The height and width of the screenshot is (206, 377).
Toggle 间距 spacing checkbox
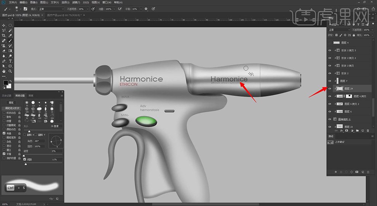[25, 160]
